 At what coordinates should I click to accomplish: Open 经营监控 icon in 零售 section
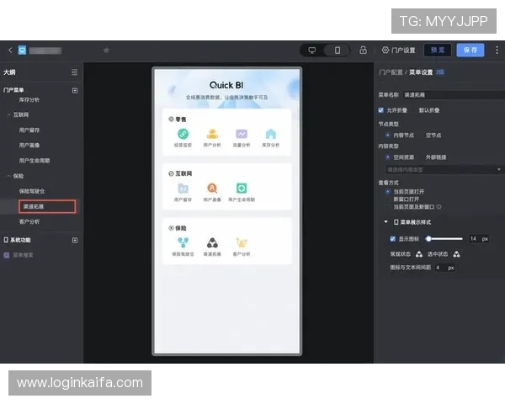pyautogui.click(x=183, y=135)
